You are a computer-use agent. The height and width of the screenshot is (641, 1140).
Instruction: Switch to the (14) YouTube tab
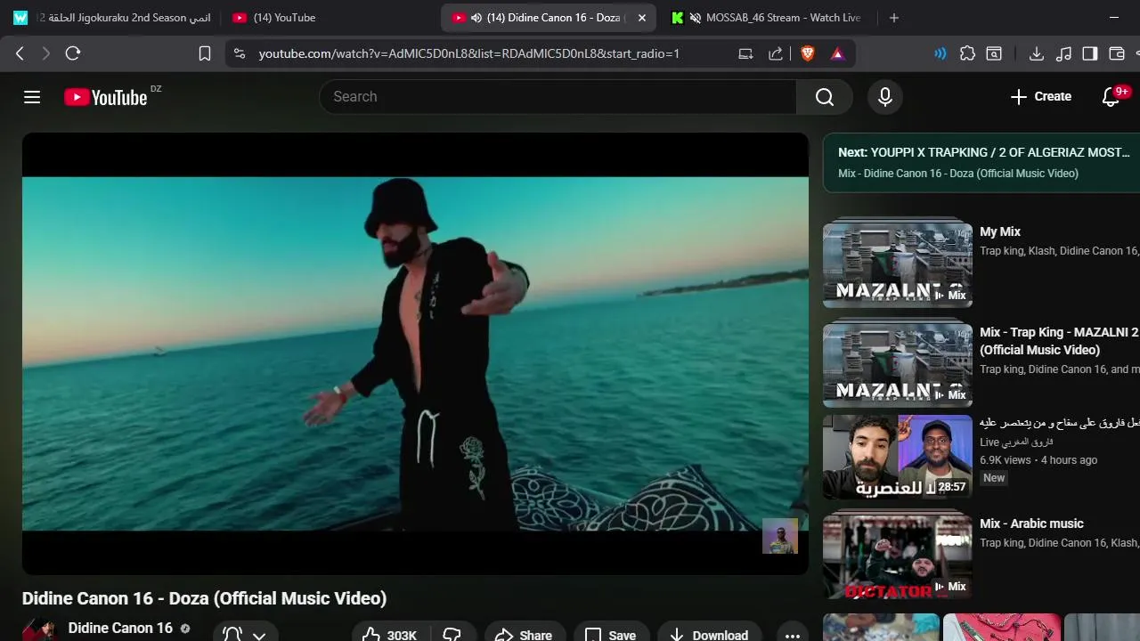330,18
